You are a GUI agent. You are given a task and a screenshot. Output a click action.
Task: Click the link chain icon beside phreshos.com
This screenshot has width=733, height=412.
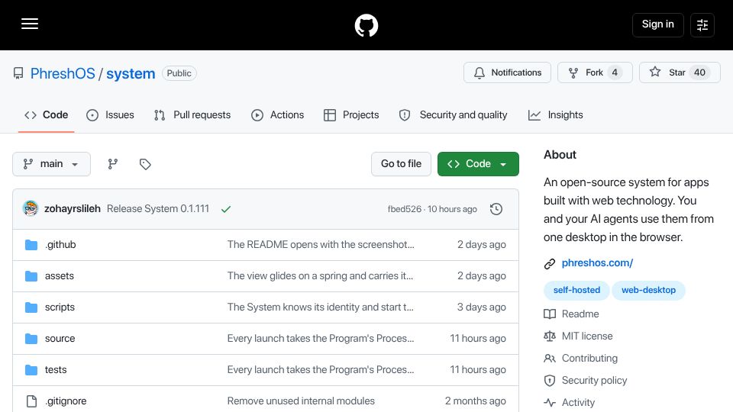coord(549,263)
